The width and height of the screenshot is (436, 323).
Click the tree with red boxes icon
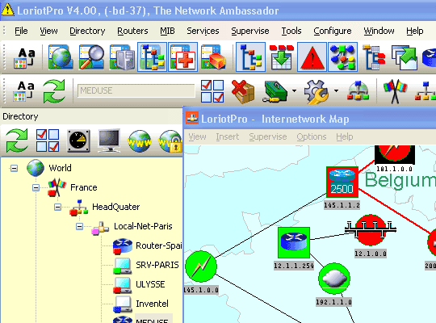pyautogui.click(x=374, y=57)
